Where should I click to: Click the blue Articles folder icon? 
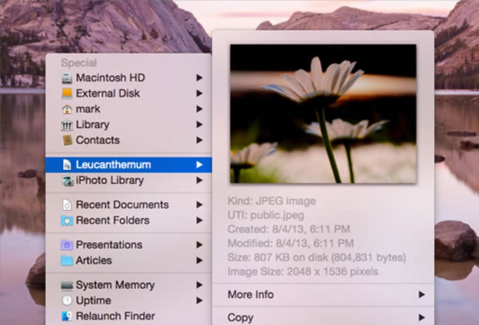click(x=67, y=260)
